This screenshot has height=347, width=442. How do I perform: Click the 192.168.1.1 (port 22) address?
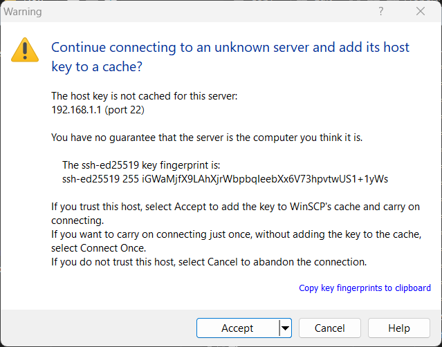[x=98, y=109]
